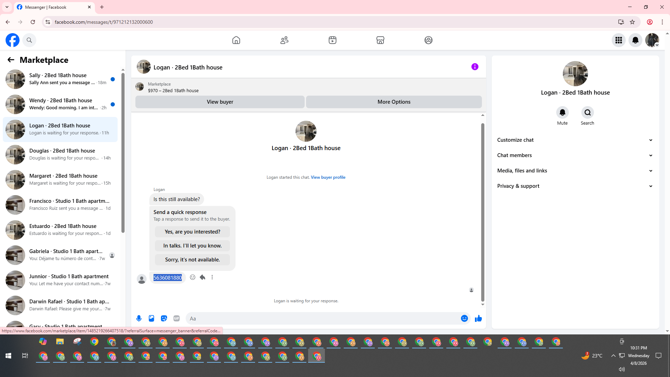Toggle the conversation information panel
The image size is (670, 377).
(475, 67)
